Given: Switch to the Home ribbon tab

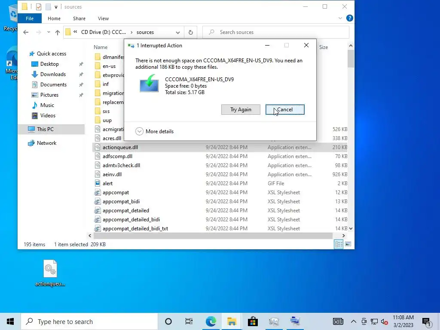Looking at the screenshot, I should (54, 18).
